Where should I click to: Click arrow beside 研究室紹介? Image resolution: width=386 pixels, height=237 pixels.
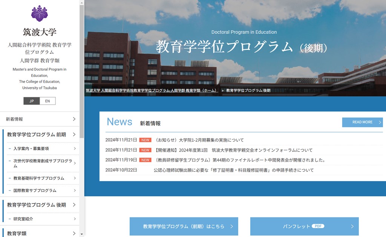(75, 219)
